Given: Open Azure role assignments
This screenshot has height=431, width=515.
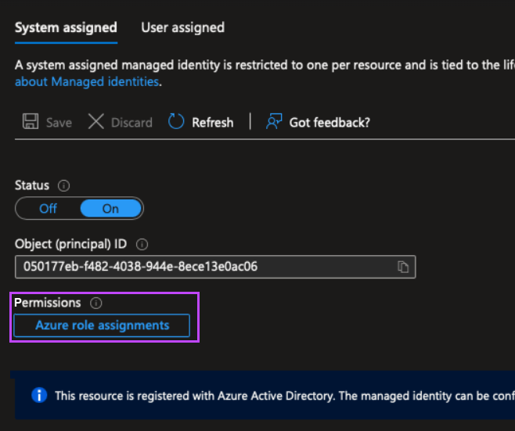Looking at the screenshot, I should [x=102, y=325].
